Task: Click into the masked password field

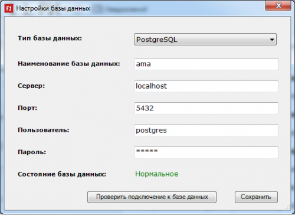Action: [x=206, y=152]
